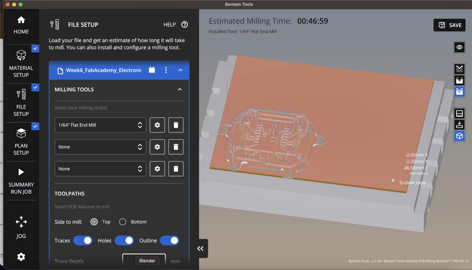Toggle the Outline switch off

(x=169, y=240)
